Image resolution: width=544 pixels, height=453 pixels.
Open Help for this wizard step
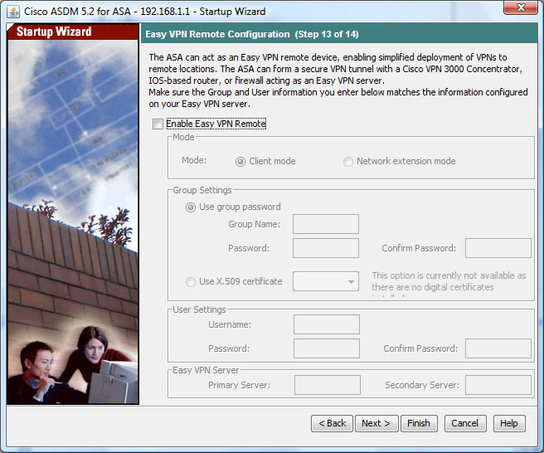pos(509,423)
